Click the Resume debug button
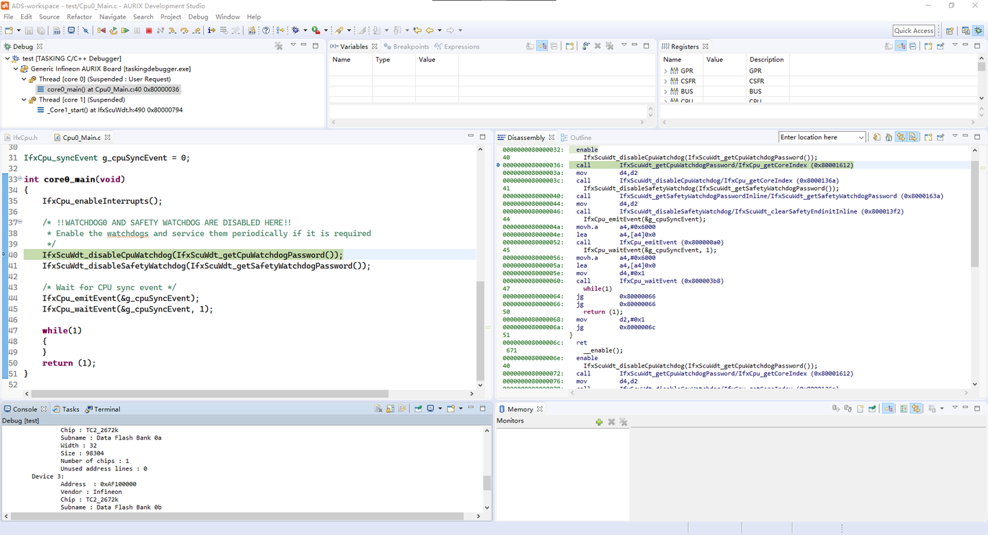The width and height of the screenshot is (988, 535). click(x=125, y=30)
